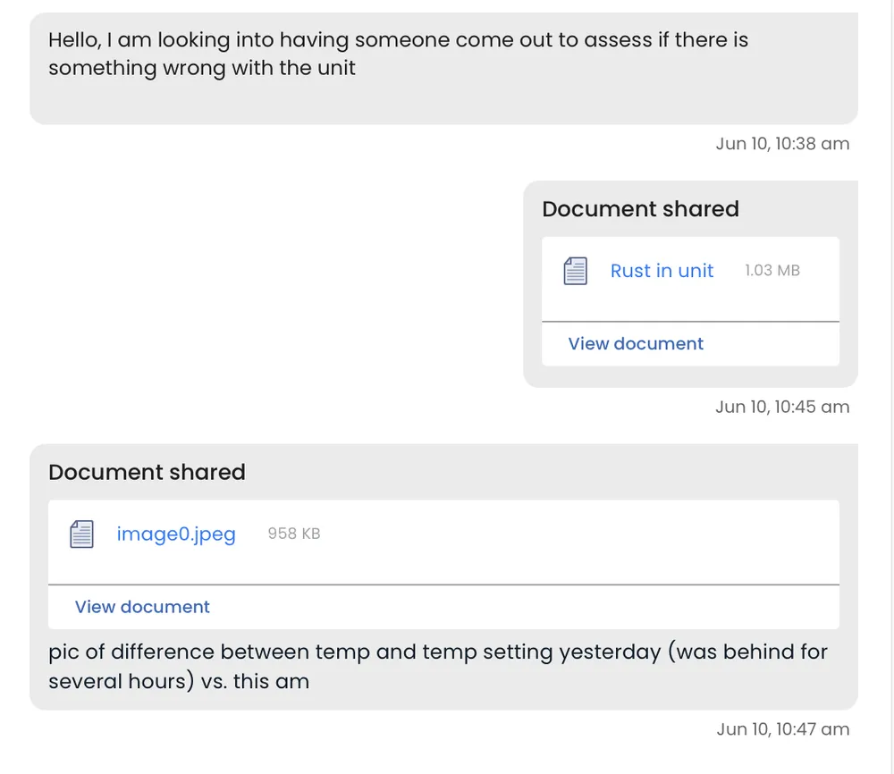The image size is (894, 774).
Task: Click the "several hours) vs. this am" text line
Action: click(x=179, y=681)
